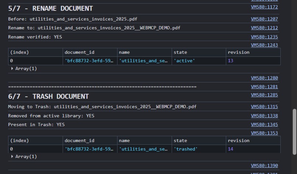Image resolution: width=297 pixels, height=174 pixels.
Task: Open source link VM580:1353
Action: pos(264,133)
